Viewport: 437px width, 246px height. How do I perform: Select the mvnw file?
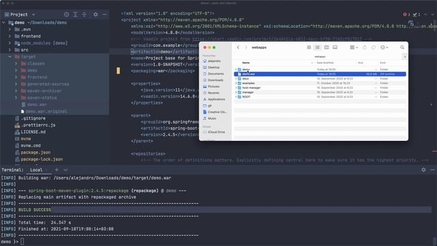[23, 139]
